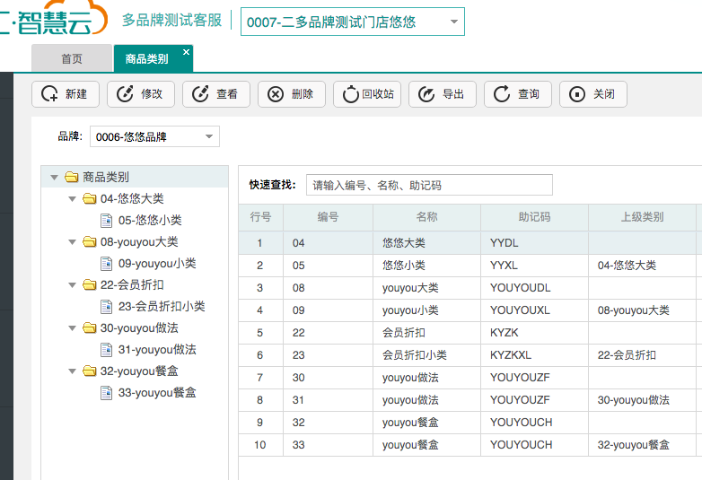
Task: Collapse the 22-会员折扣 tree folder
Action: 73,285
